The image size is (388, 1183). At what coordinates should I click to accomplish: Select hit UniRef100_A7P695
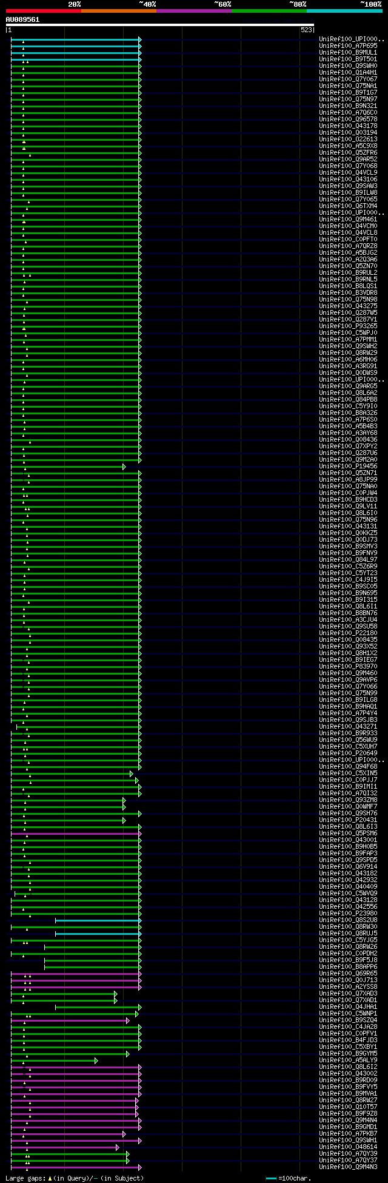click(x=348, y=45)
